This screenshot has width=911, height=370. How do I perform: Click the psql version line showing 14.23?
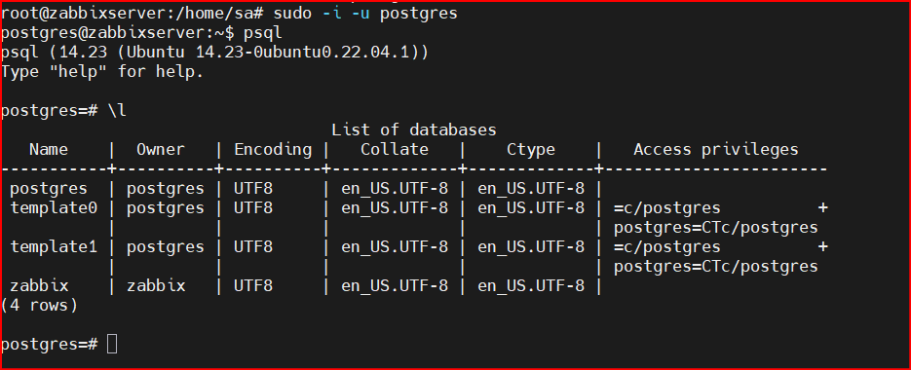(215, 53)
